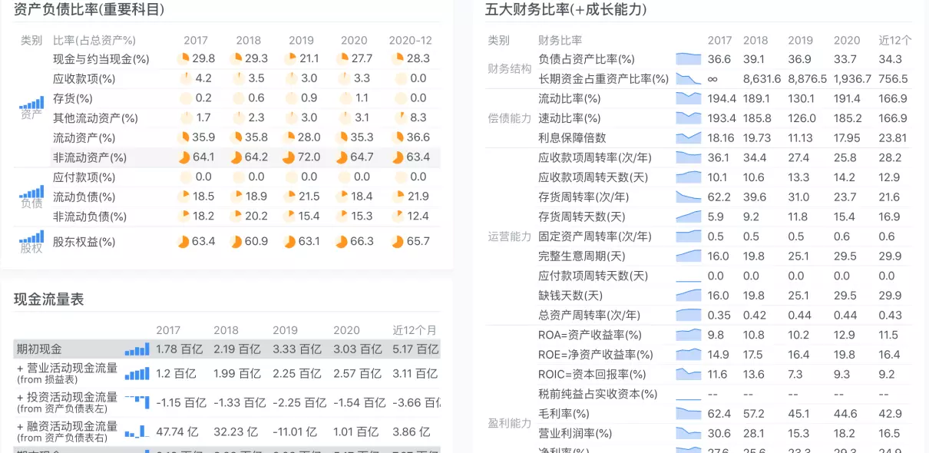The width and height of the screenshot is (929, 453).
Task: Click the 应收款项(%) row label
Action: pos(84,78)
